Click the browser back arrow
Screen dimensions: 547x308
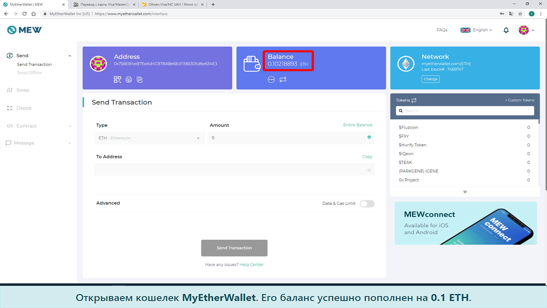(6, 14)
